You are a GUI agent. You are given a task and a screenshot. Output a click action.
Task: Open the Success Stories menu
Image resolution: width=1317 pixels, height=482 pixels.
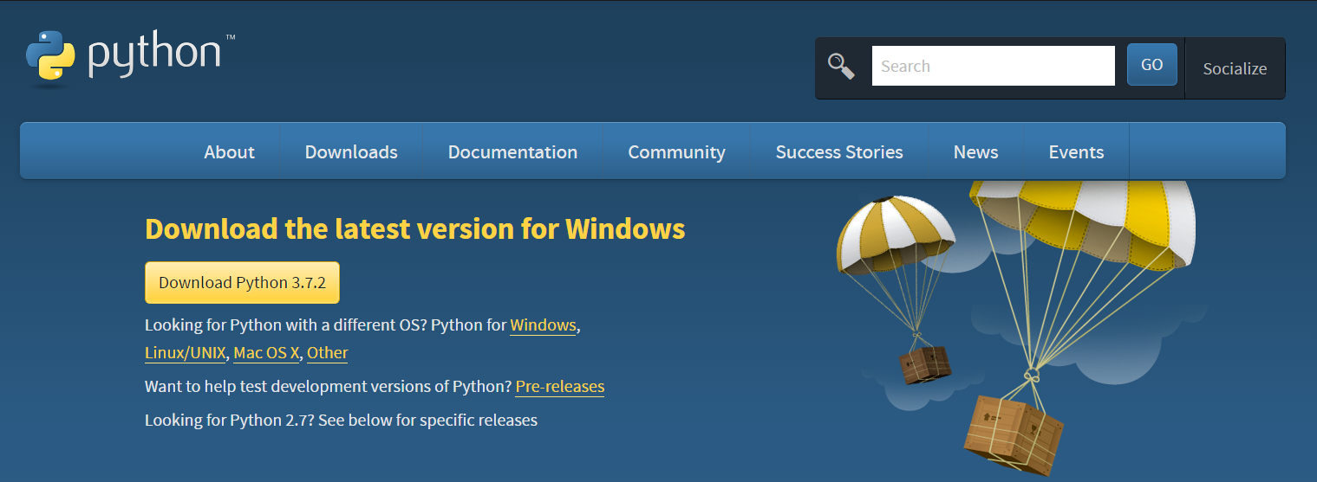tap(838, 151)
